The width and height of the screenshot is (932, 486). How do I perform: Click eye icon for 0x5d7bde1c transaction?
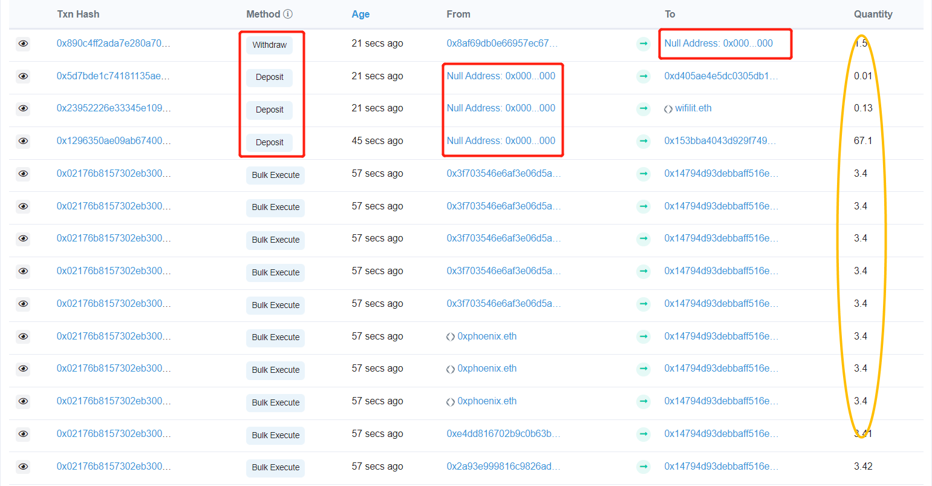click(x=23, y=76)
